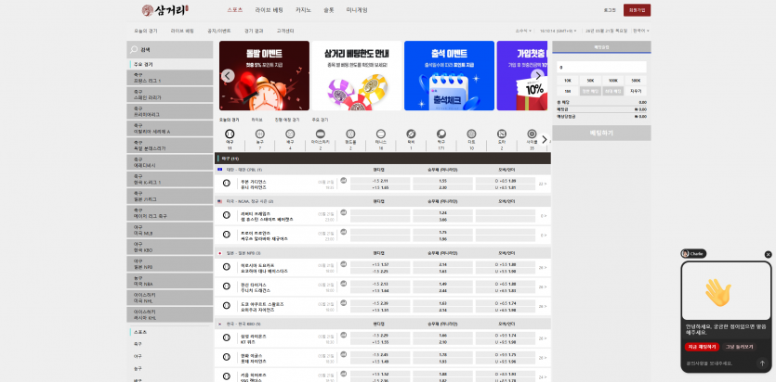Viewport: 776px width, 382px height.
Task: Open the 카지노 top menu
Action: 303,10
